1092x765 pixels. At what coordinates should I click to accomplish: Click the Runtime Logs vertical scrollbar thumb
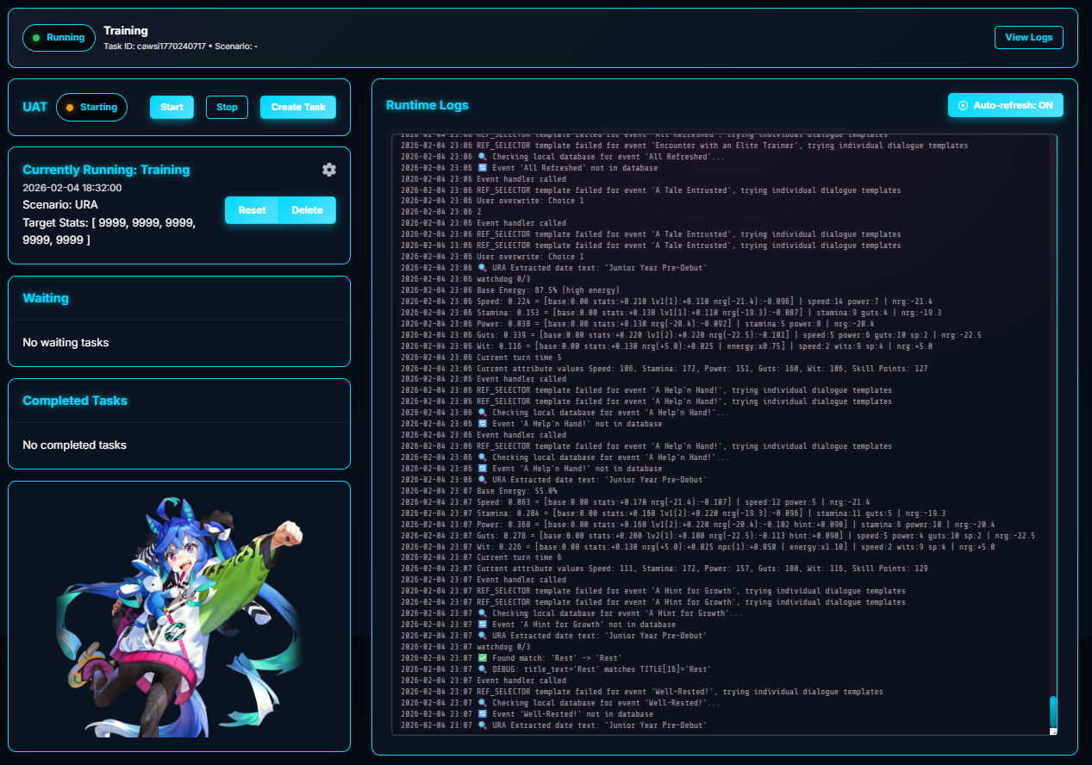[x=1052, y=711]
